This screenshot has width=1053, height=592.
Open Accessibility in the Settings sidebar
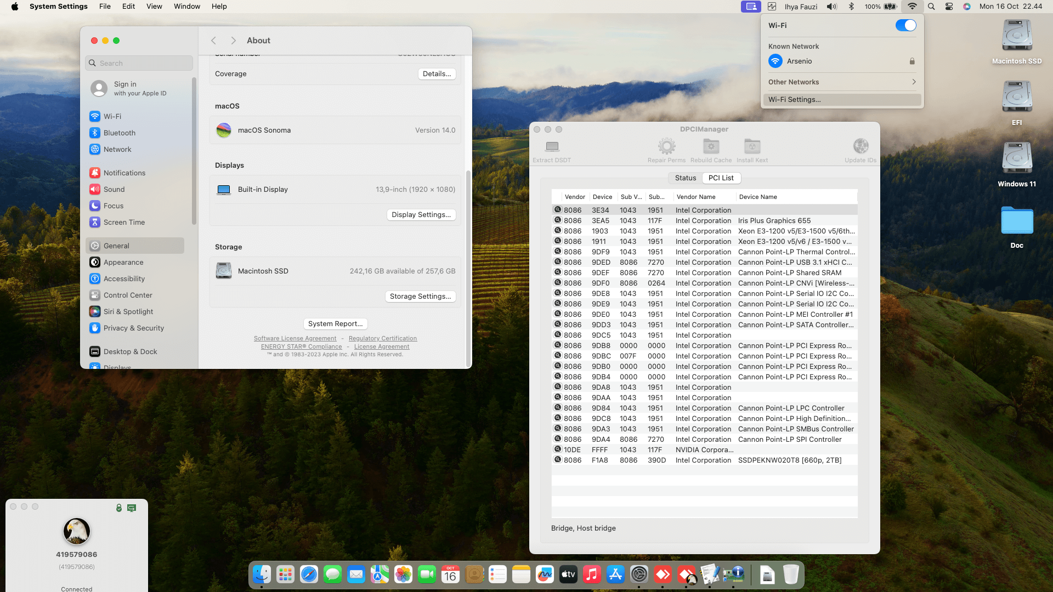(x=135, y=278)
